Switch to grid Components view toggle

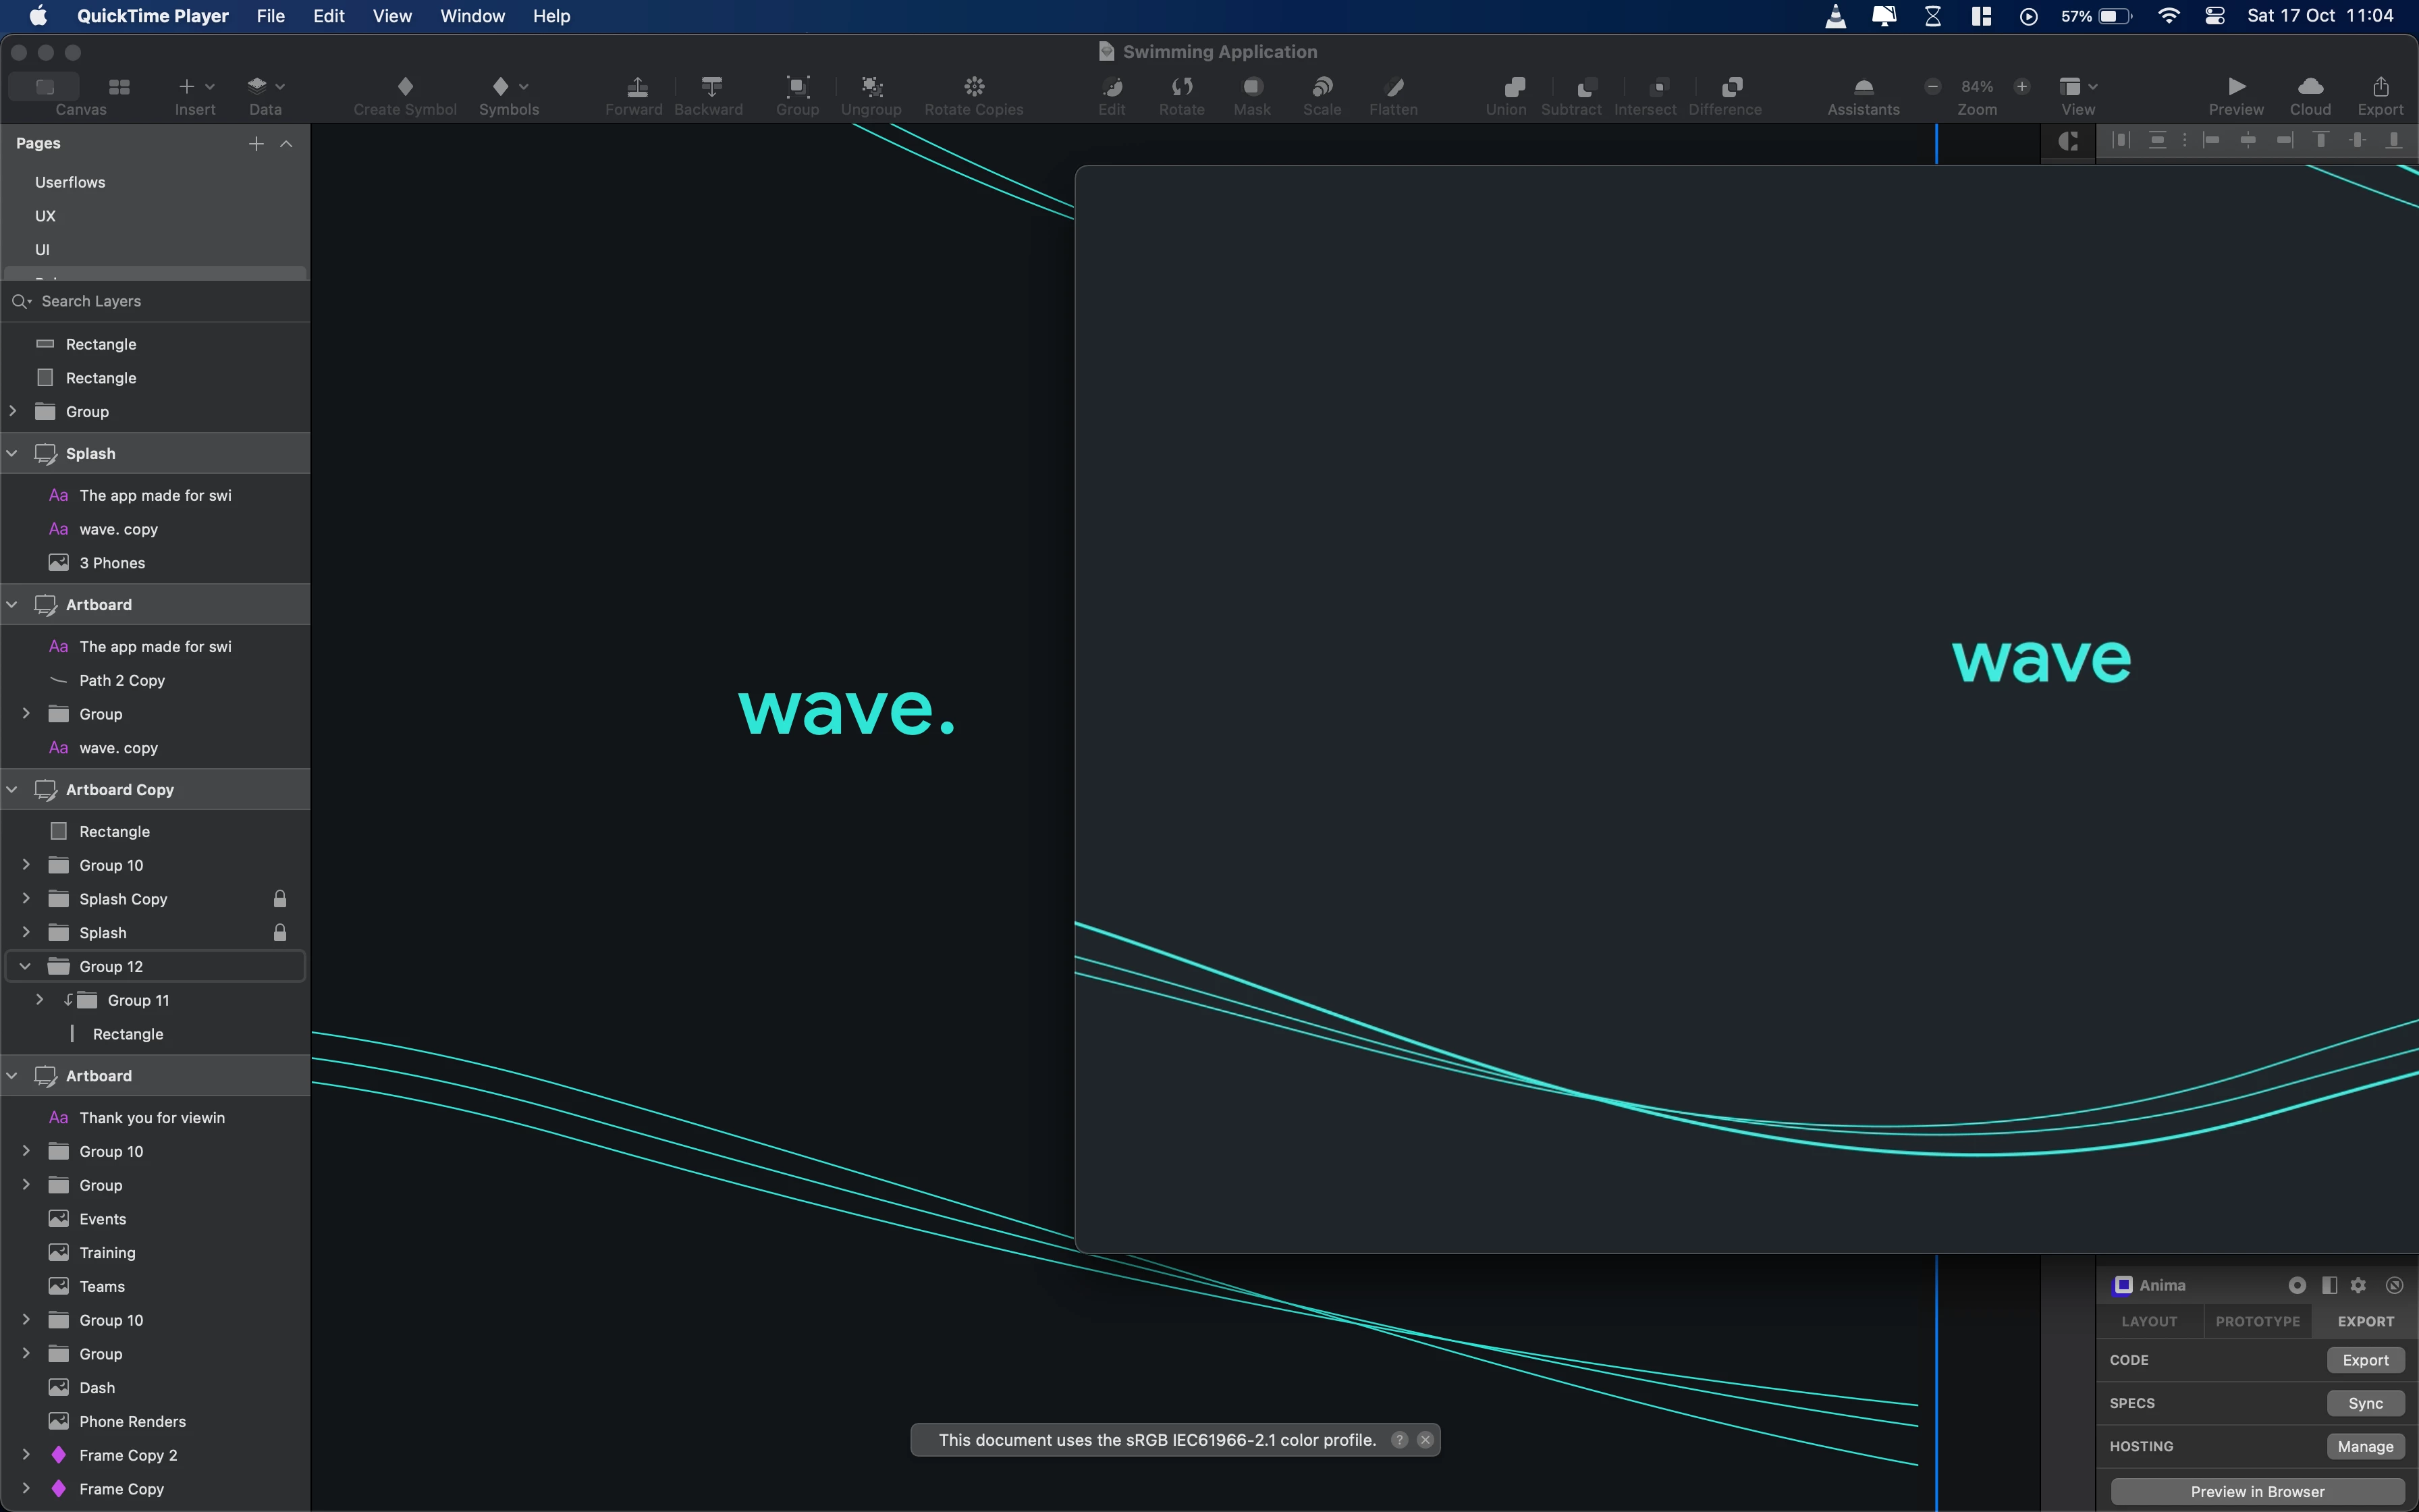[119, 87]
